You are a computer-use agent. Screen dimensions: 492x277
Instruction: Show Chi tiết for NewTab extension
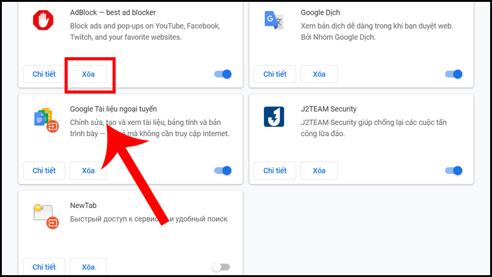click(44, 267)
